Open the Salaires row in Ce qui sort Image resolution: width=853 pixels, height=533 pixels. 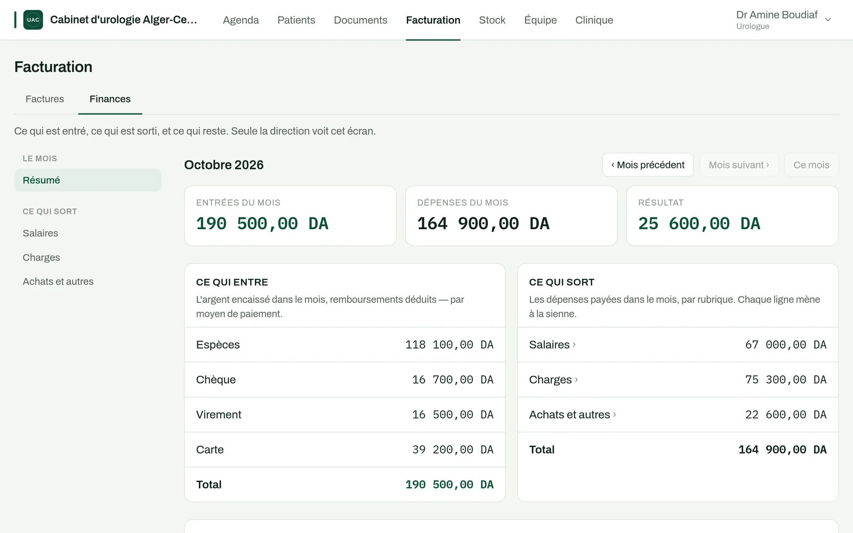(678, 345)
